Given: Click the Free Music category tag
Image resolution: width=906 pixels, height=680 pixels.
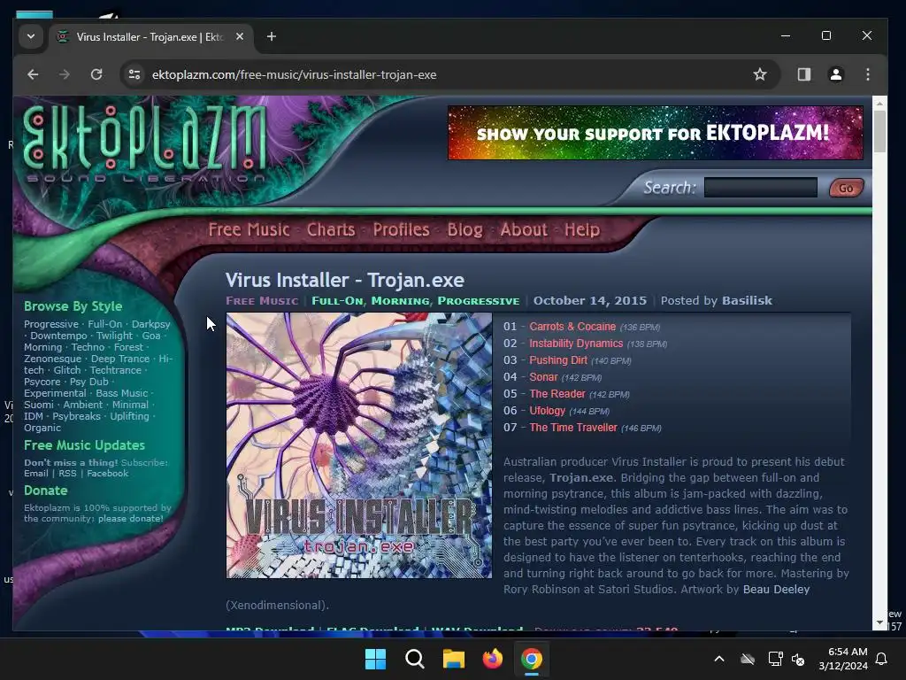Looking at the screenshot, I should pyautogui.click(x=262, y=301).
